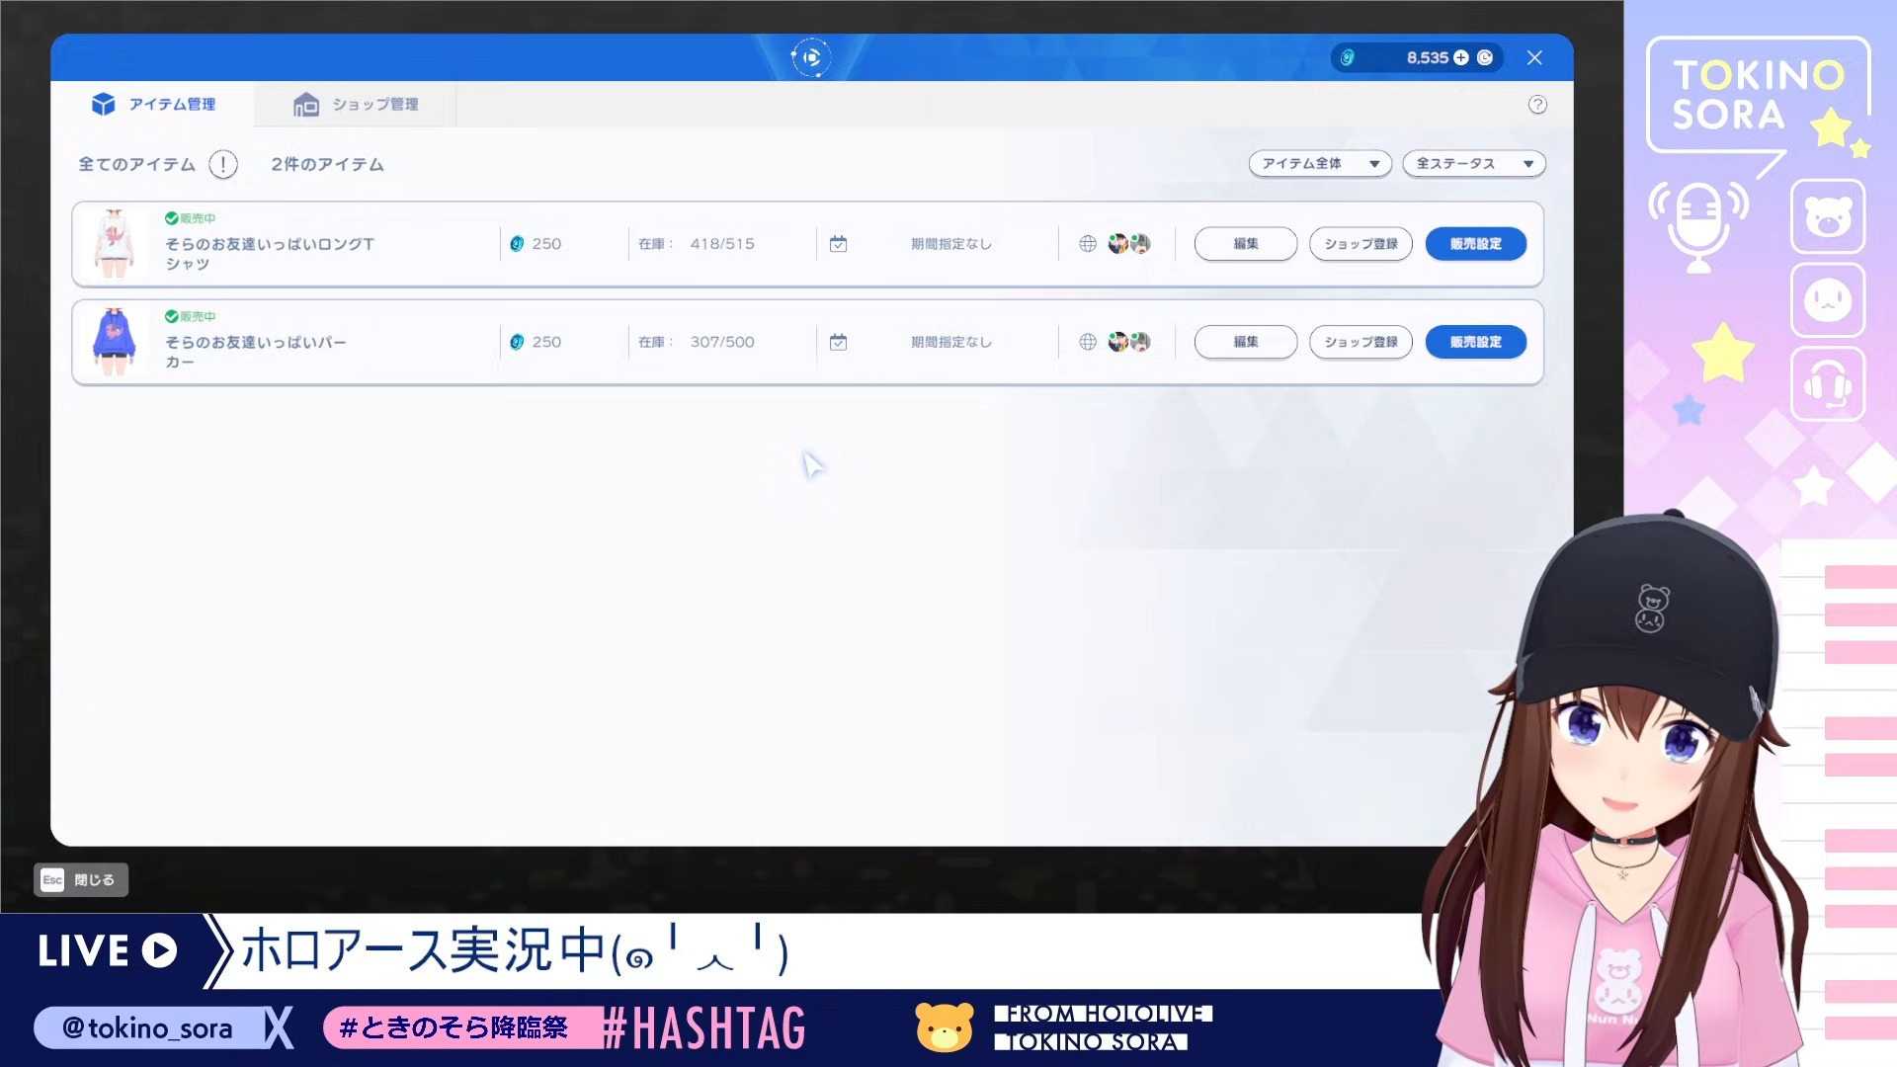Click the 8,535 coin balance
The height and width of the screenshot is (1067, 1897).
[1428, 58]
